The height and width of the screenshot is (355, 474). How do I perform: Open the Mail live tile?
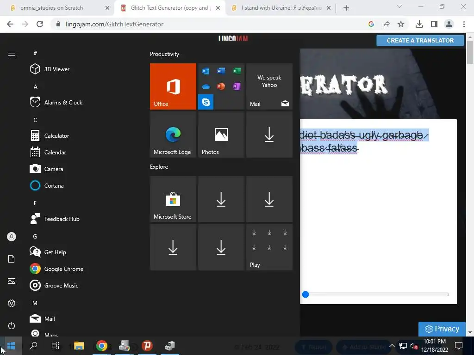(269, 86)
